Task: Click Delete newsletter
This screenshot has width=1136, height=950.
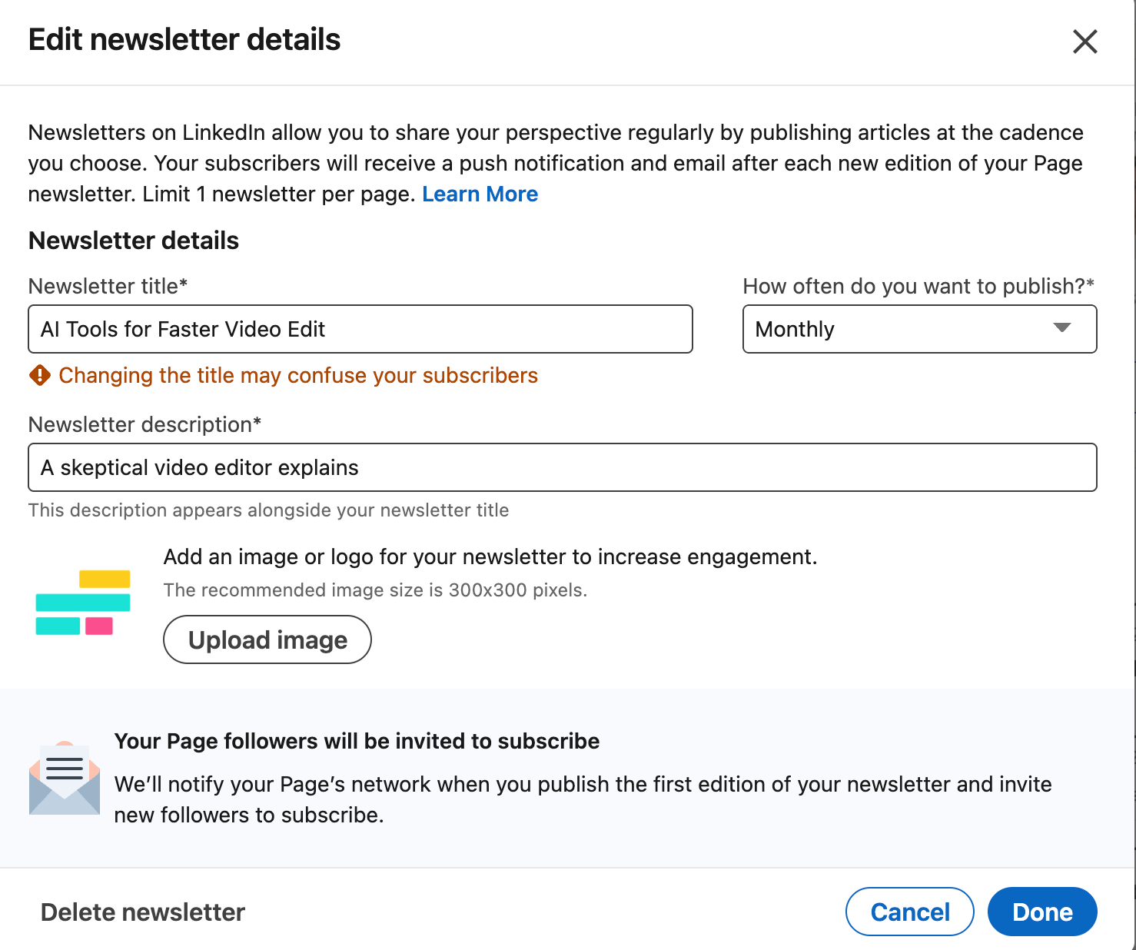Action: tap(143, 912)
